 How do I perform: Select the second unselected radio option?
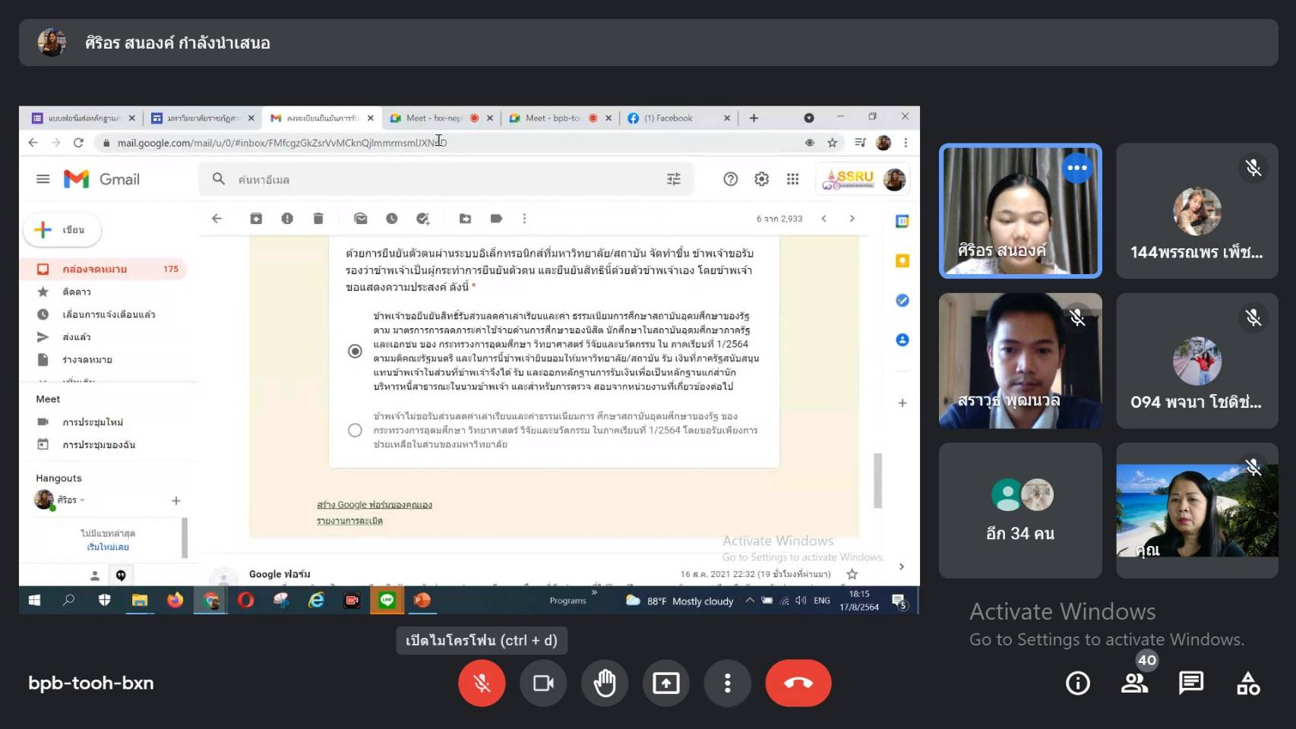[x=355, y=431]
